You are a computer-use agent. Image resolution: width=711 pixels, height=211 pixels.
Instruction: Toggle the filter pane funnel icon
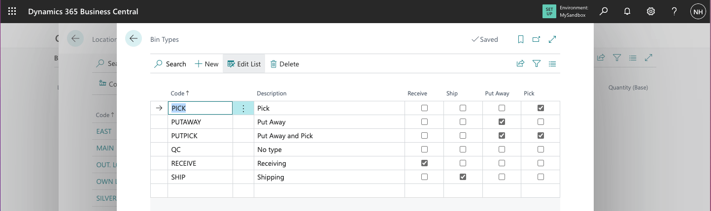tap(537, 64)
